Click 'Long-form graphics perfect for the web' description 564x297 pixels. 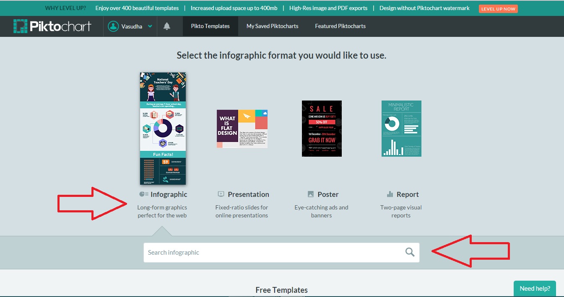162,212
